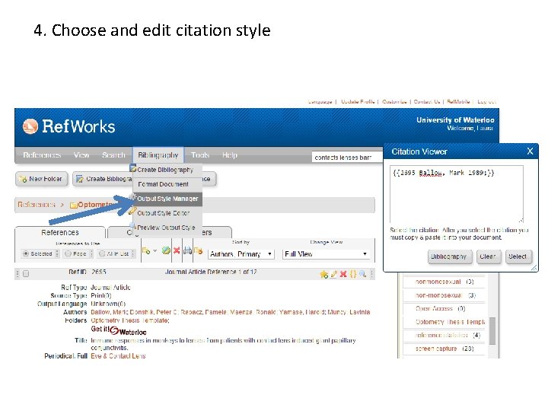Click the toolbar red X delete icon
Screen dimensions: 548x411
pos(177,250)
